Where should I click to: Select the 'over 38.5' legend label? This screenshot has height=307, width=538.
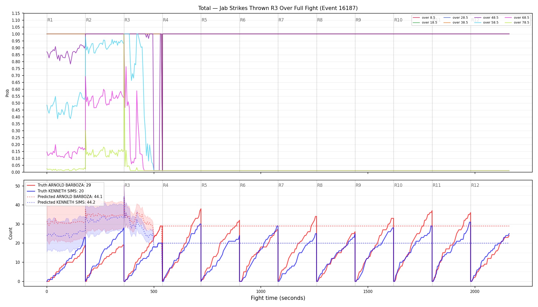click(460, 23)
